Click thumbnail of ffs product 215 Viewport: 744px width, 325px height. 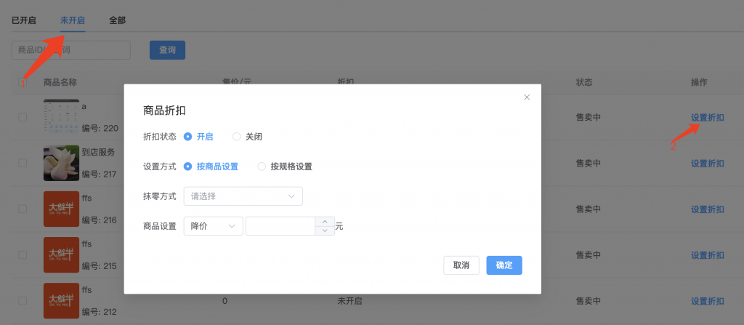pyautogui.click(x=61, y=254)
